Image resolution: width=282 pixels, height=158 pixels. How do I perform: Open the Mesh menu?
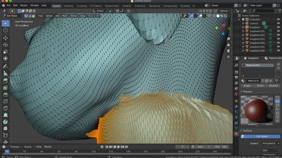tap(65, 16)
